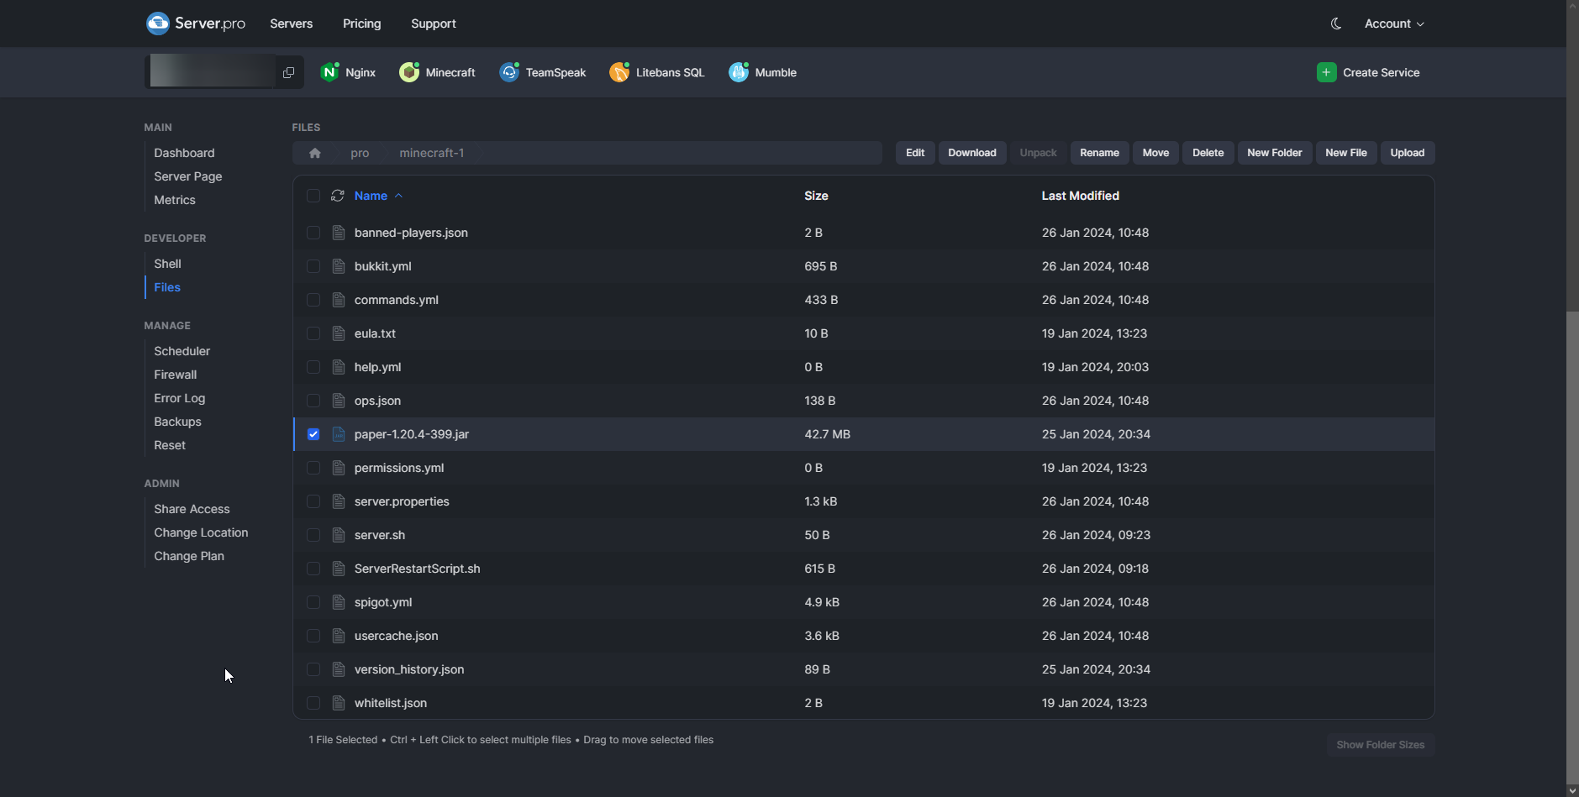Click jar file icon of paper-1.20.4-399.jar
Image resolution: width=1579 pixels, height=797 pixels.
click(x=339, y=434)
